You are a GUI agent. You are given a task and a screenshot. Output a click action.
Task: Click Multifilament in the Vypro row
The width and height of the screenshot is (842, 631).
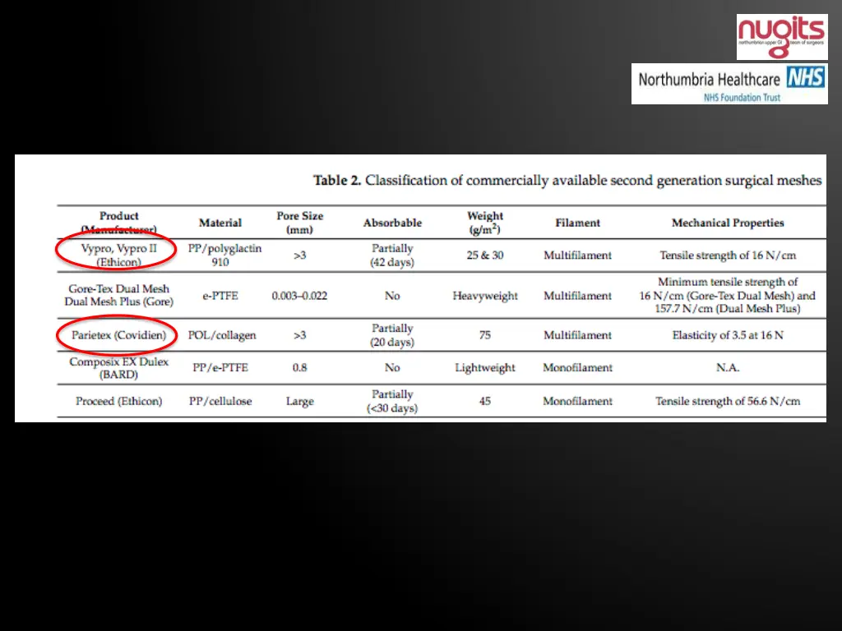pyautogui.click(x=577, y=256)
